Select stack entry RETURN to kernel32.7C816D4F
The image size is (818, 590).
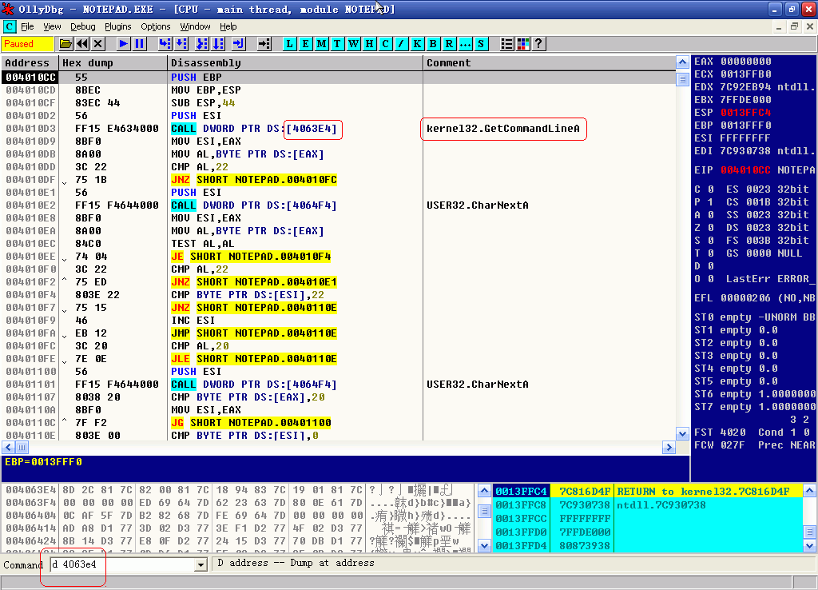pyautogui.click(x=647, y=492)
